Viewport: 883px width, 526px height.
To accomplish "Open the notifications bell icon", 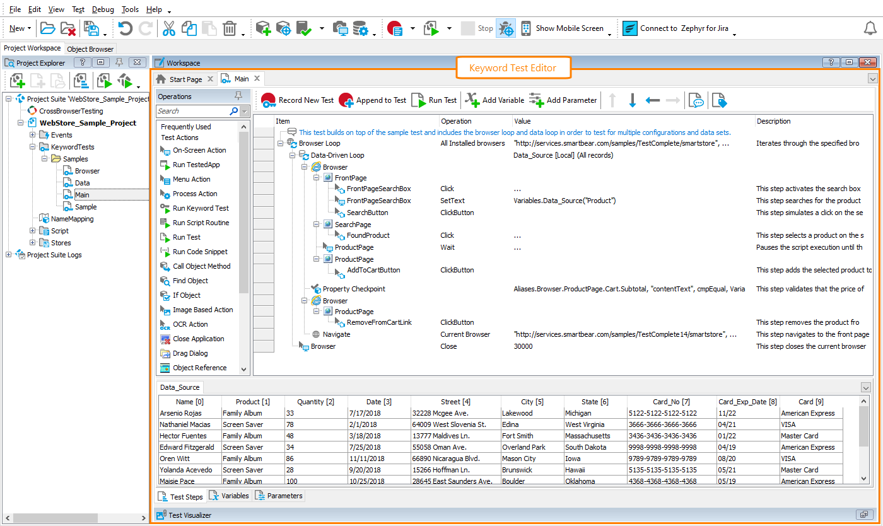I will [870, 28].
